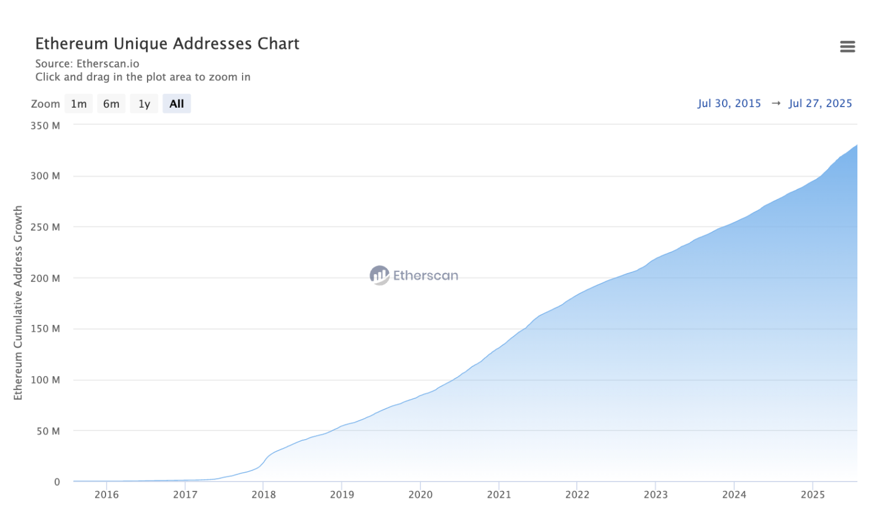Click the Source: Etherscan.io subtitle
This screenshot has width=876, height=524.
click(87, 63)
